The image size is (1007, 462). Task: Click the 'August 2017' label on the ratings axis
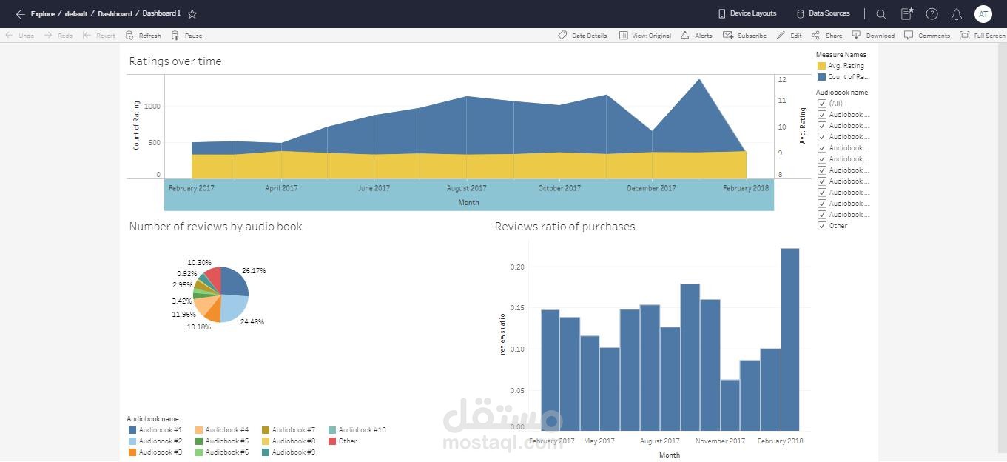[x=467, y=188]
